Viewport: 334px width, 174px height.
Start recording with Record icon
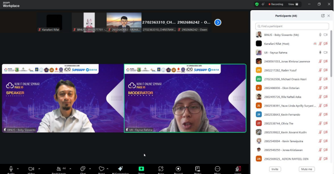tap(178, 169)
